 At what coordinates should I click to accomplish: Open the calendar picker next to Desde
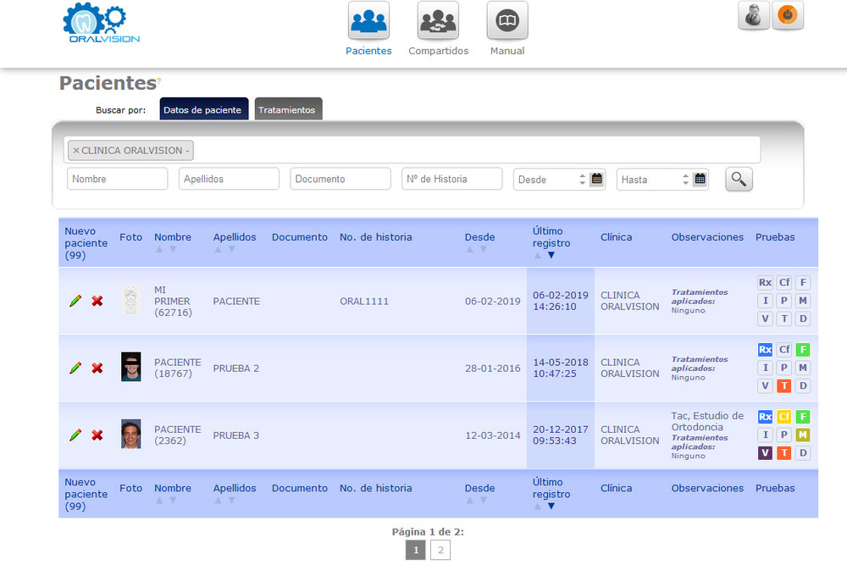click(x=595, y=179)
